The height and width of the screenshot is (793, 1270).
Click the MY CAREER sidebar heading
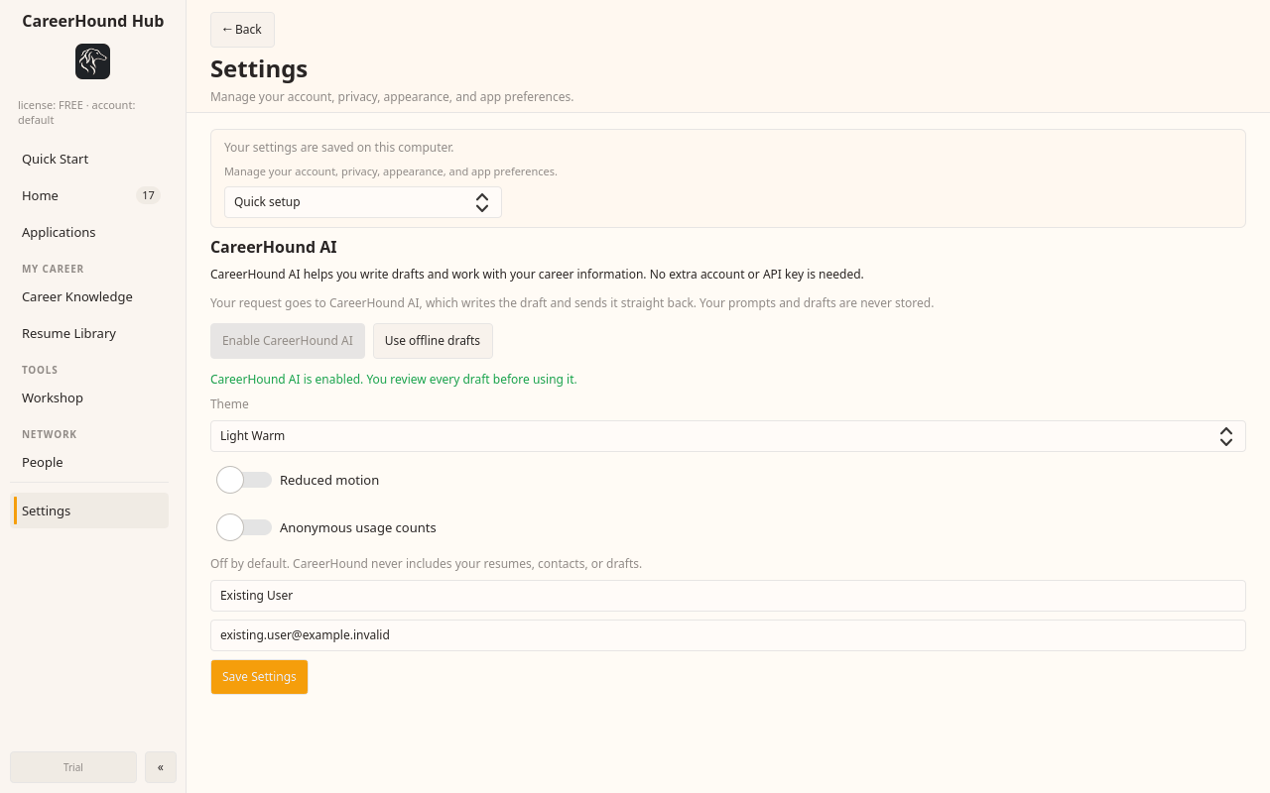(x=53, y=269)
